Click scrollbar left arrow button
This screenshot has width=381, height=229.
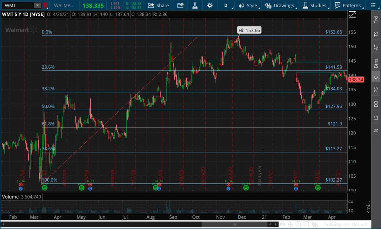(x=270, y=224)
